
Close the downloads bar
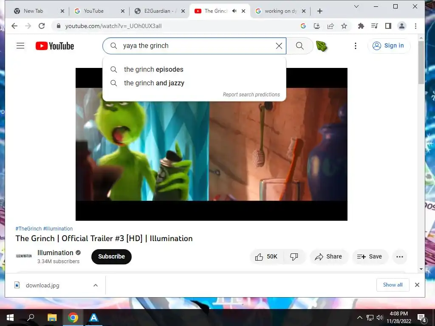[x=417, y=285]
